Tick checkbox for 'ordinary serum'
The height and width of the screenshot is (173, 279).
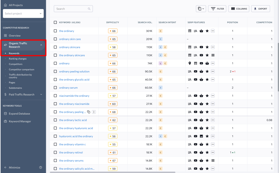55,88
